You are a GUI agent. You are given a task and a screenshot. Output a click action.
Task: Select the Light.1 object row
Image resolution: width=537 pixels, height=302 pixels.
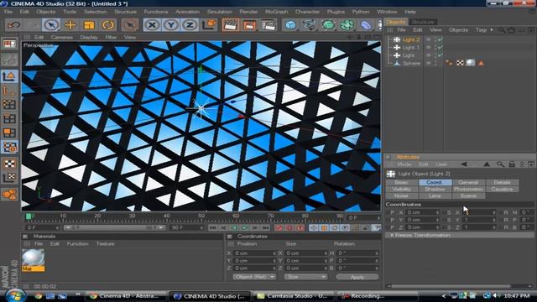tap(410, 47)
